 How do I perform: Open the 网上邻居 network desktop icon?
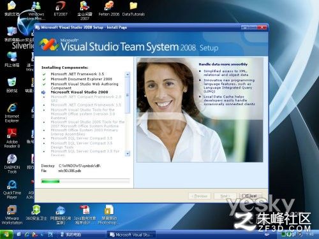(12, 59)
